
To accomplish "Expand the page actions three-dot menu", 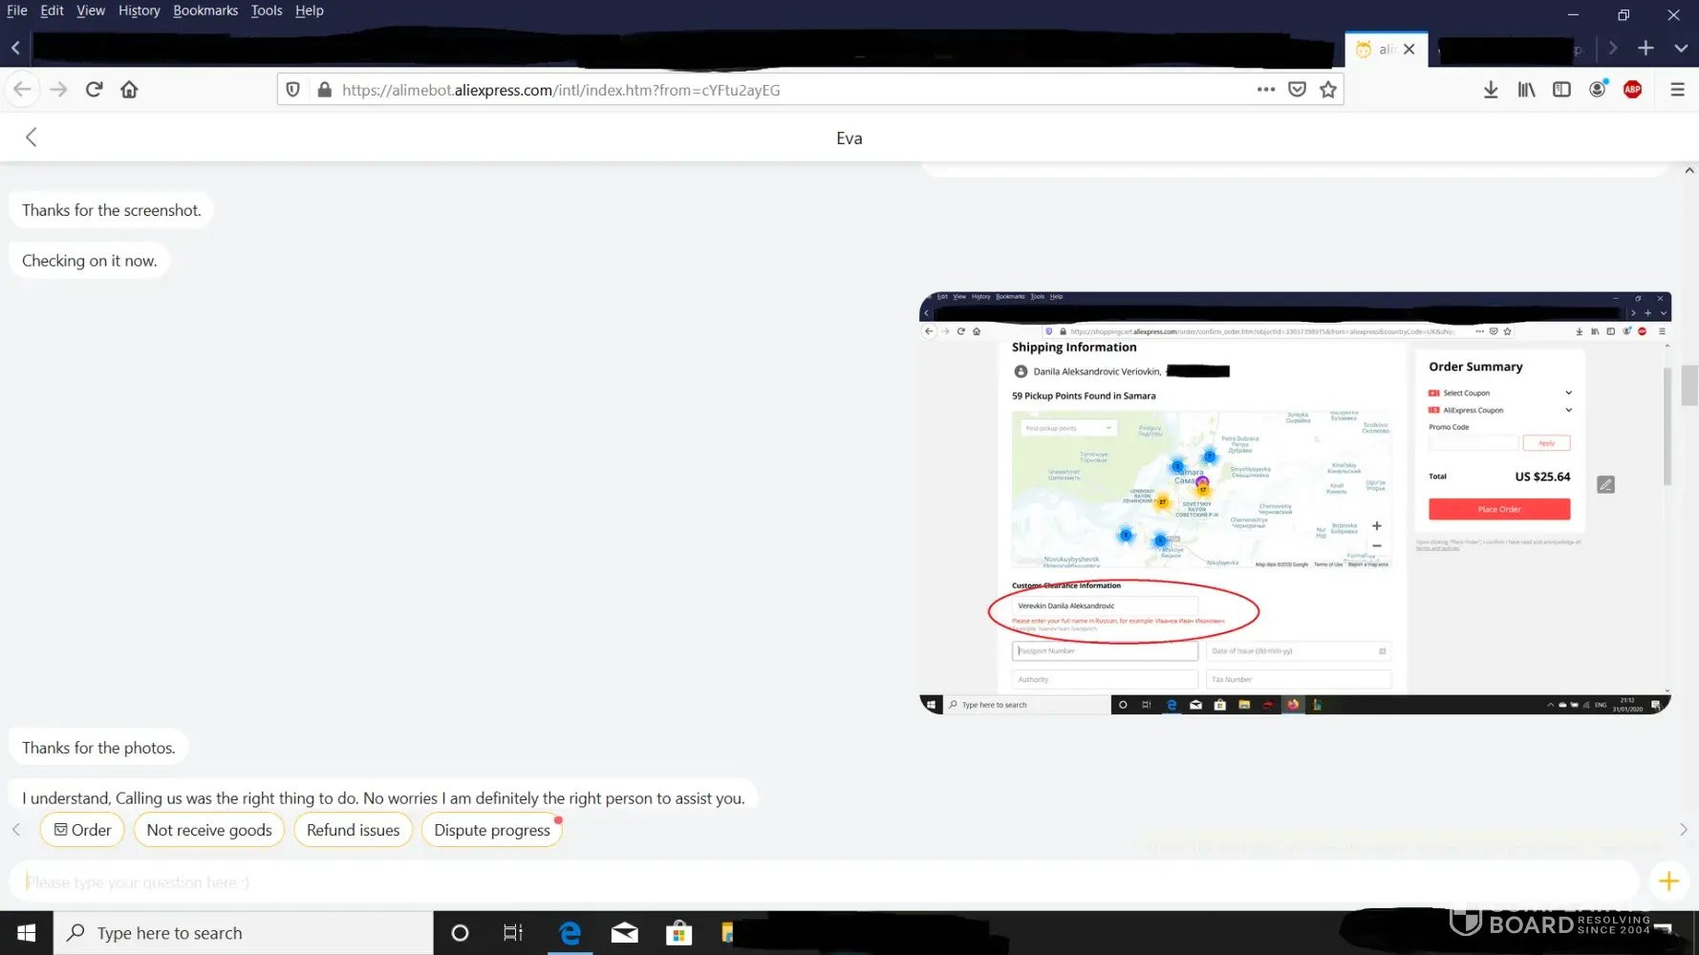I will (x=1266, y=90).
